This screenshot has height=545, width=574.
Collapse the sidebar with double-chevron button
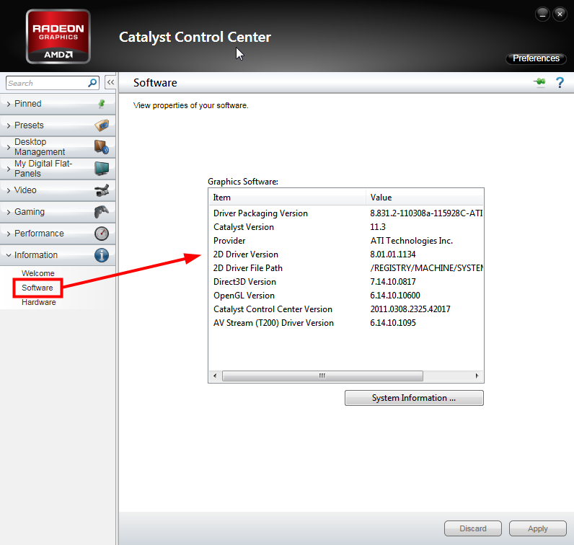[110, 82]
